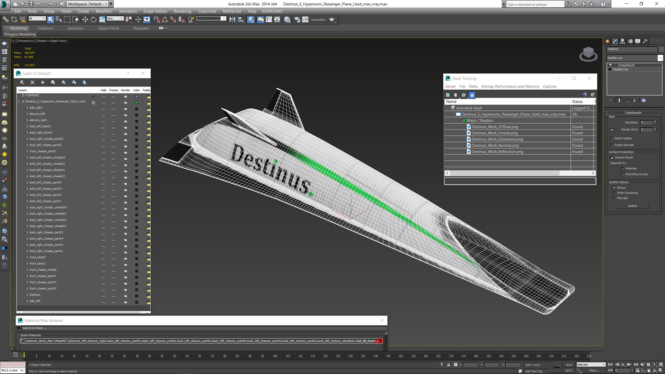
Task: Switch to the Motion command panel
Action: [630, 41]
